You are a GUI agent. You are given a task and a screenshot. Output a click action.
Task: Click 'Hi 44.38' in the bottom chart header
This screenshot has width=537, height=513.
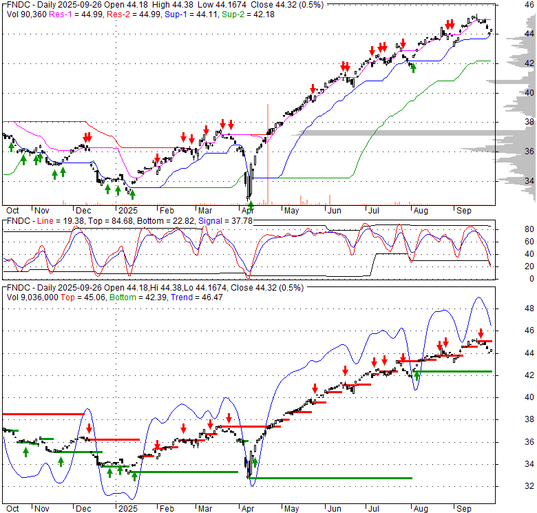166,288
